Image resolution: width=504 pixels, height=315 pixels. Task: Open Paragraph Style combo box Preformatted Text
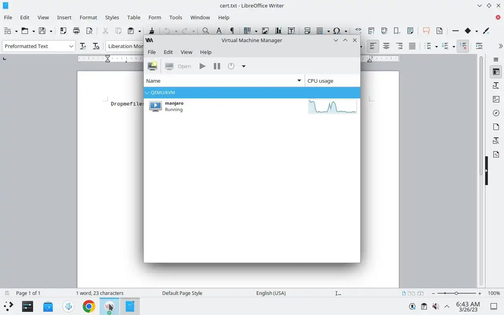click(39, 46)
